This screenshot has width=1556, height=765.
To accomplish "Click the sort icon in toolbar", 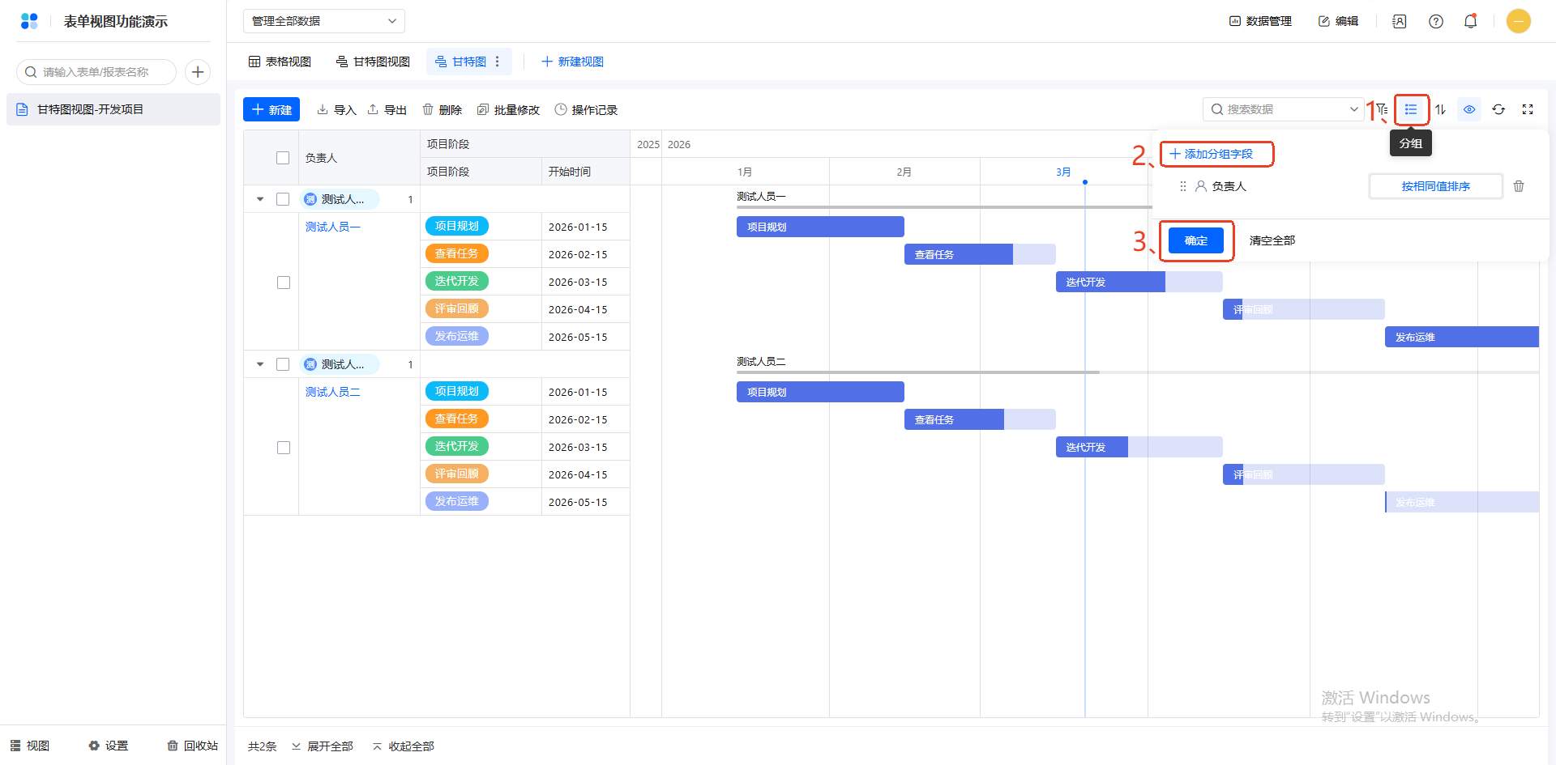I will point(1440,109).
